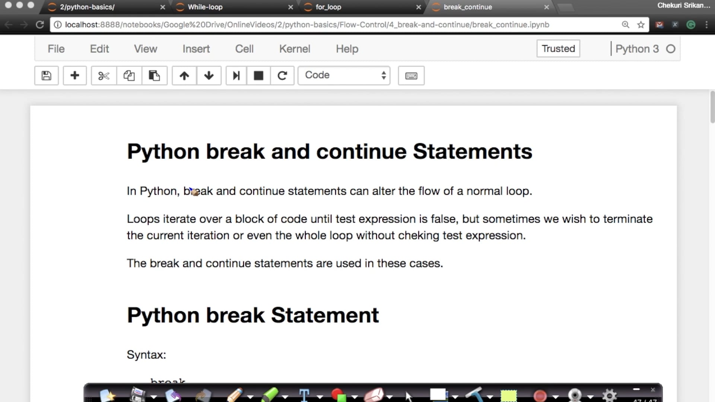The image size is (715, 402).
Task: Expand pencil tool options arrow in annotation bar
Action: pos(251,397)
